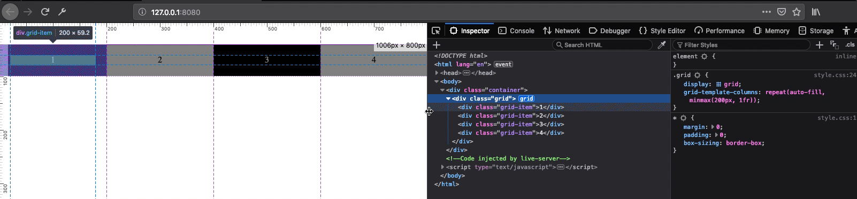Image resolution: width=857 pixels, height=199 pixels.
Task: Expand the head element
Action: (437, 73)
